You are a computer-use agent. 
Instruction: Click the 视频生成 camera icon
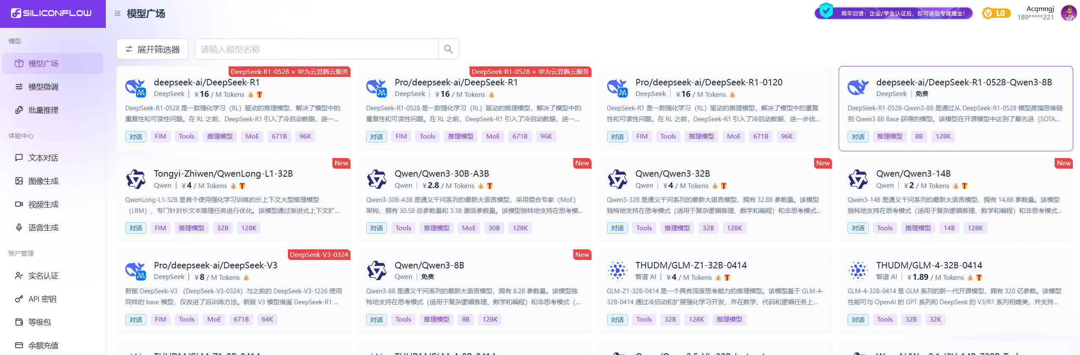tap(19, 204)
